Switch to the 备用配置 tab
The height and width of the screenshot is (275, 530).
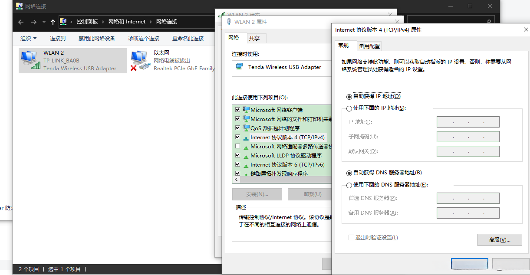click(369, 46)
